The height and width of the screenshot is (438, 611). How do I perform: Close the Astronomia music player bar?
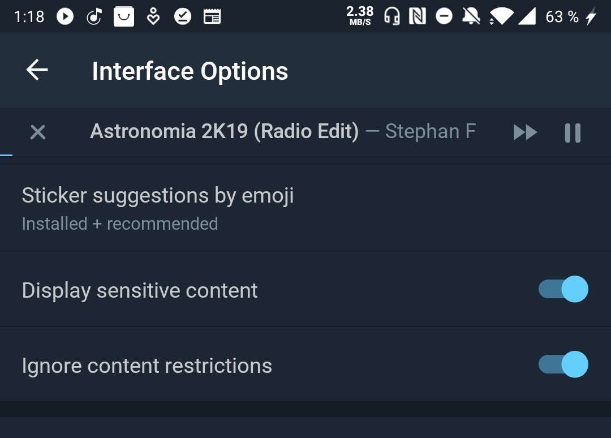pyautogui.click(x=38, y=132)
